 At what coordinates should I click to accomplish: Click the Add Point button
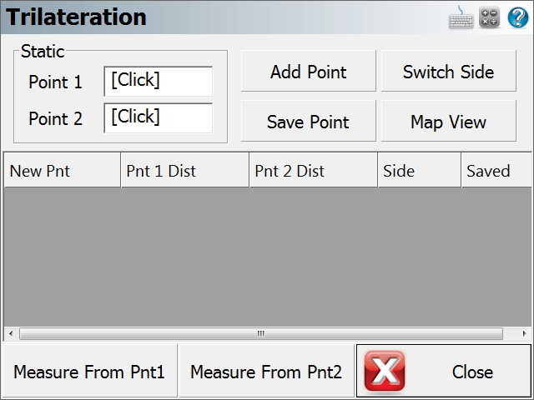[x=309, y=71]
